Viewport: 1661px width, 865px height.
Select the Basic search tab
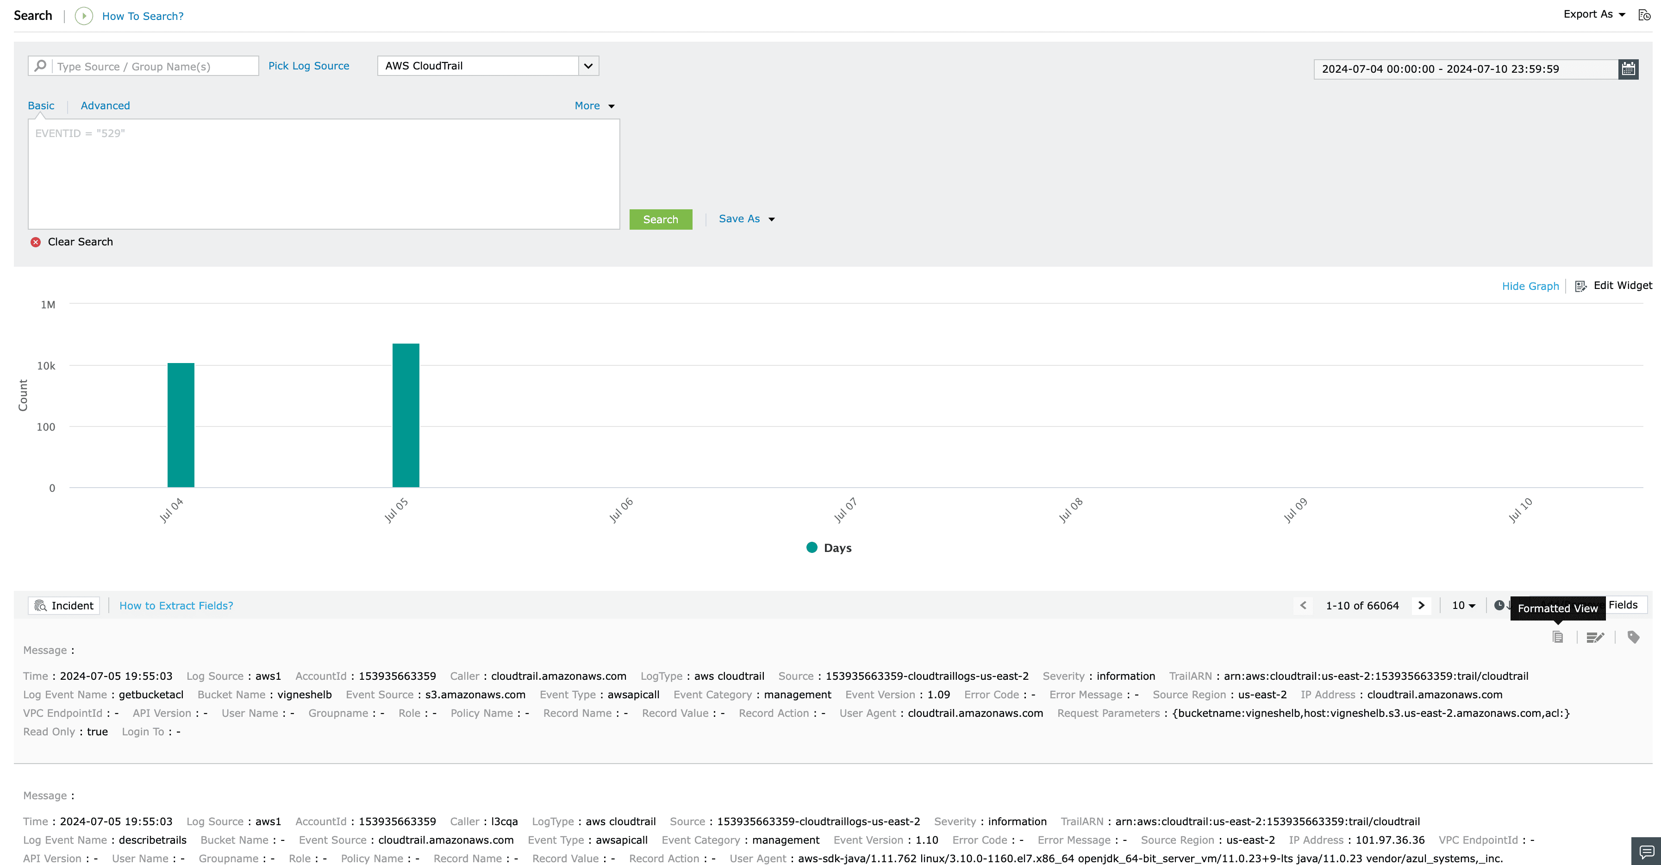[x=41, y=106]
